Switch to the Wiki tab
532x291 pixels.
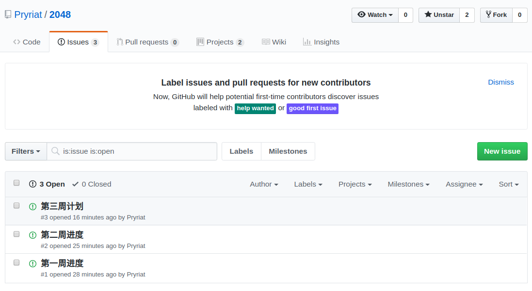point(274,42)
